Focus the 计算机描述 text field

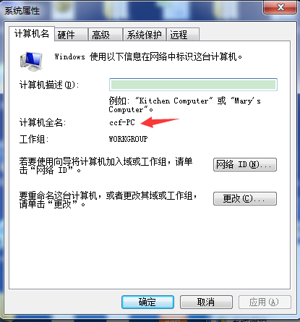(x=193, y=85)
